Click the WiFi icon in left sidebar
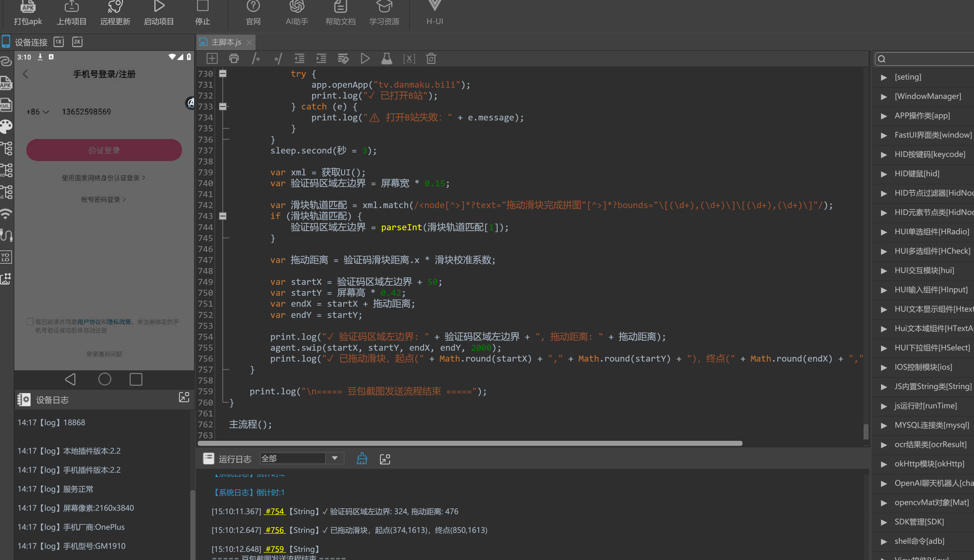 [6, 214]
